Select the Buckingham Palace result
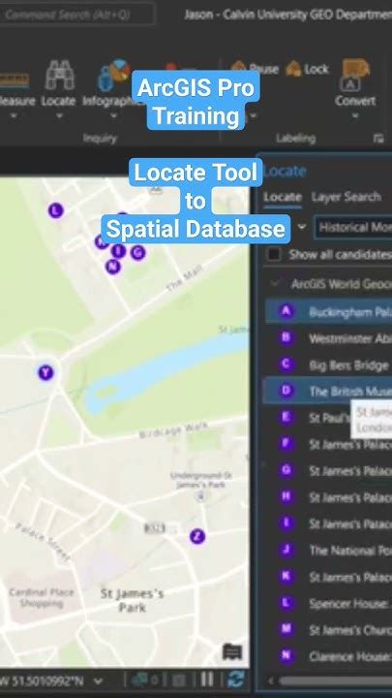Viewport: 392px width, 698px height. click(x=328, y=311)
